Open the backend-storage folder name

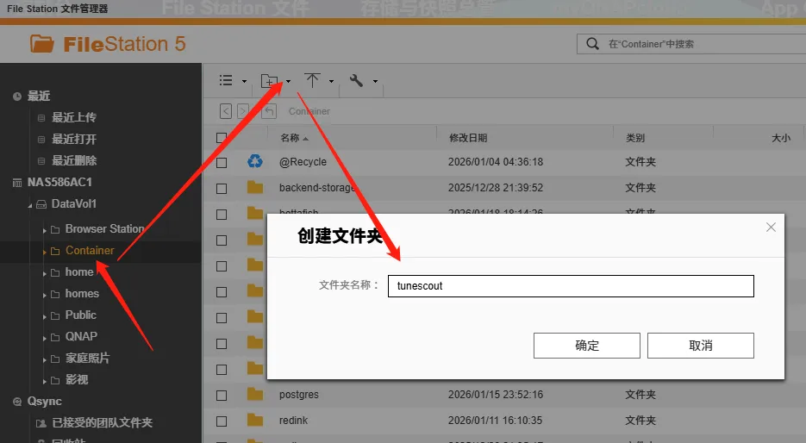click(317, 188)
